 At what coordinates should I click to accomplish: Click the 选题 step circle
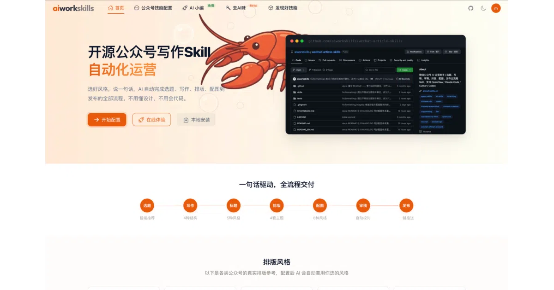(x=147, y=206)
